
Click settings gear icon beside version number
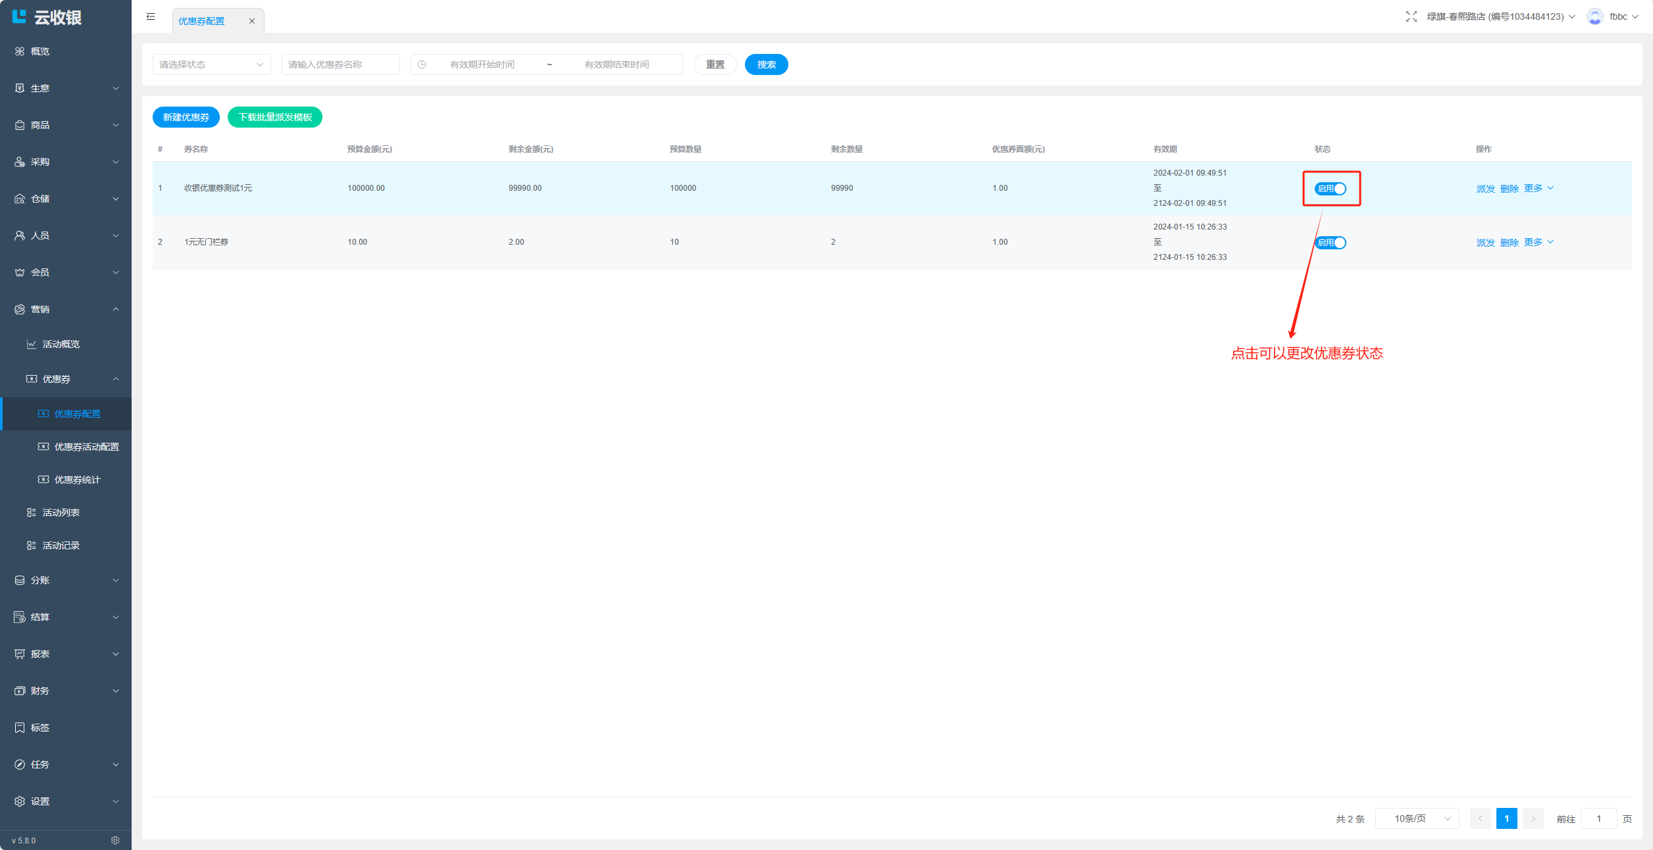115,840
